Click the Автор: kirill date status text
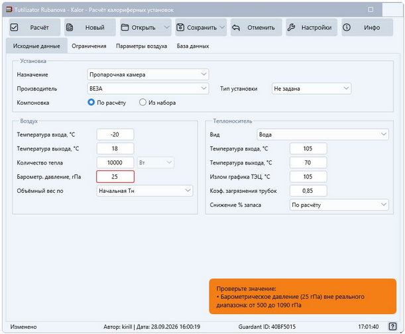 152,327
